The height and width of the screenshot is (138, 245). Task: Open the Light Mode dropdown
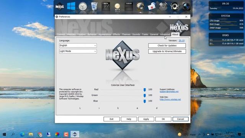[x=78, y=51]
